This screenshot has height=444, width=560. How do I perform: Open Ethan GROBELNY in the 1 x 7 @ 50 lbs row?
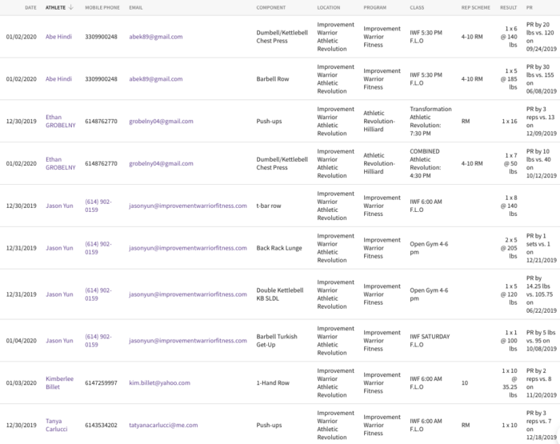pyautogui.click(x=60, y=163)
